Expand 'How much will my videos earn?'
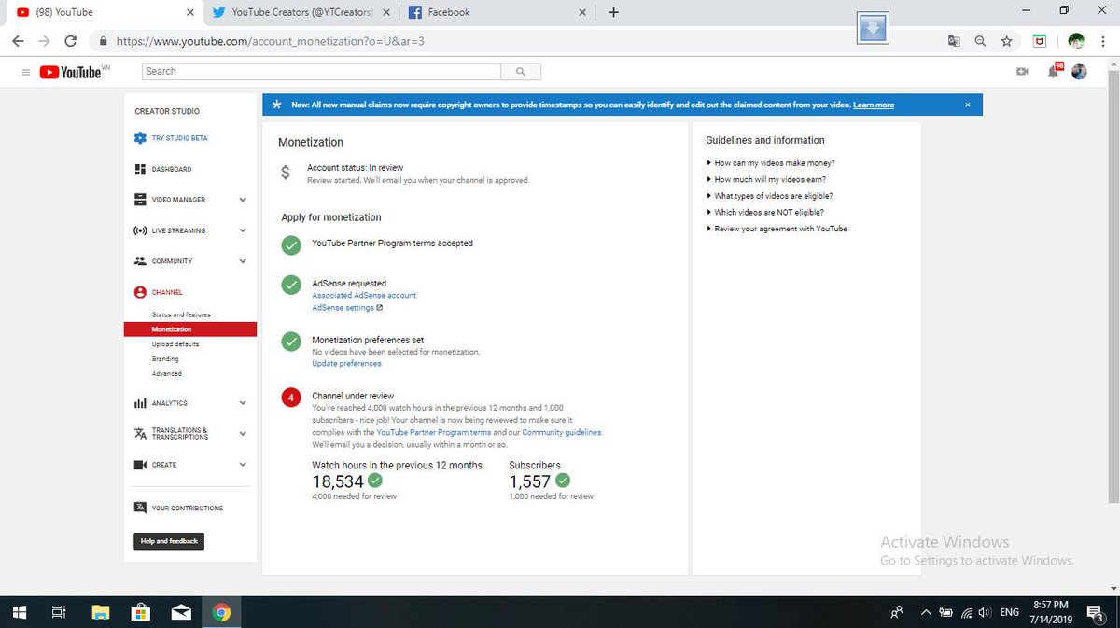 766,179
